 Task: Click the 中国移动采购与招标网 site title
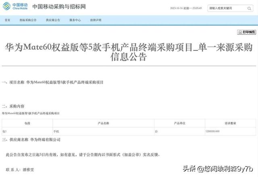(x=59, y=6)
